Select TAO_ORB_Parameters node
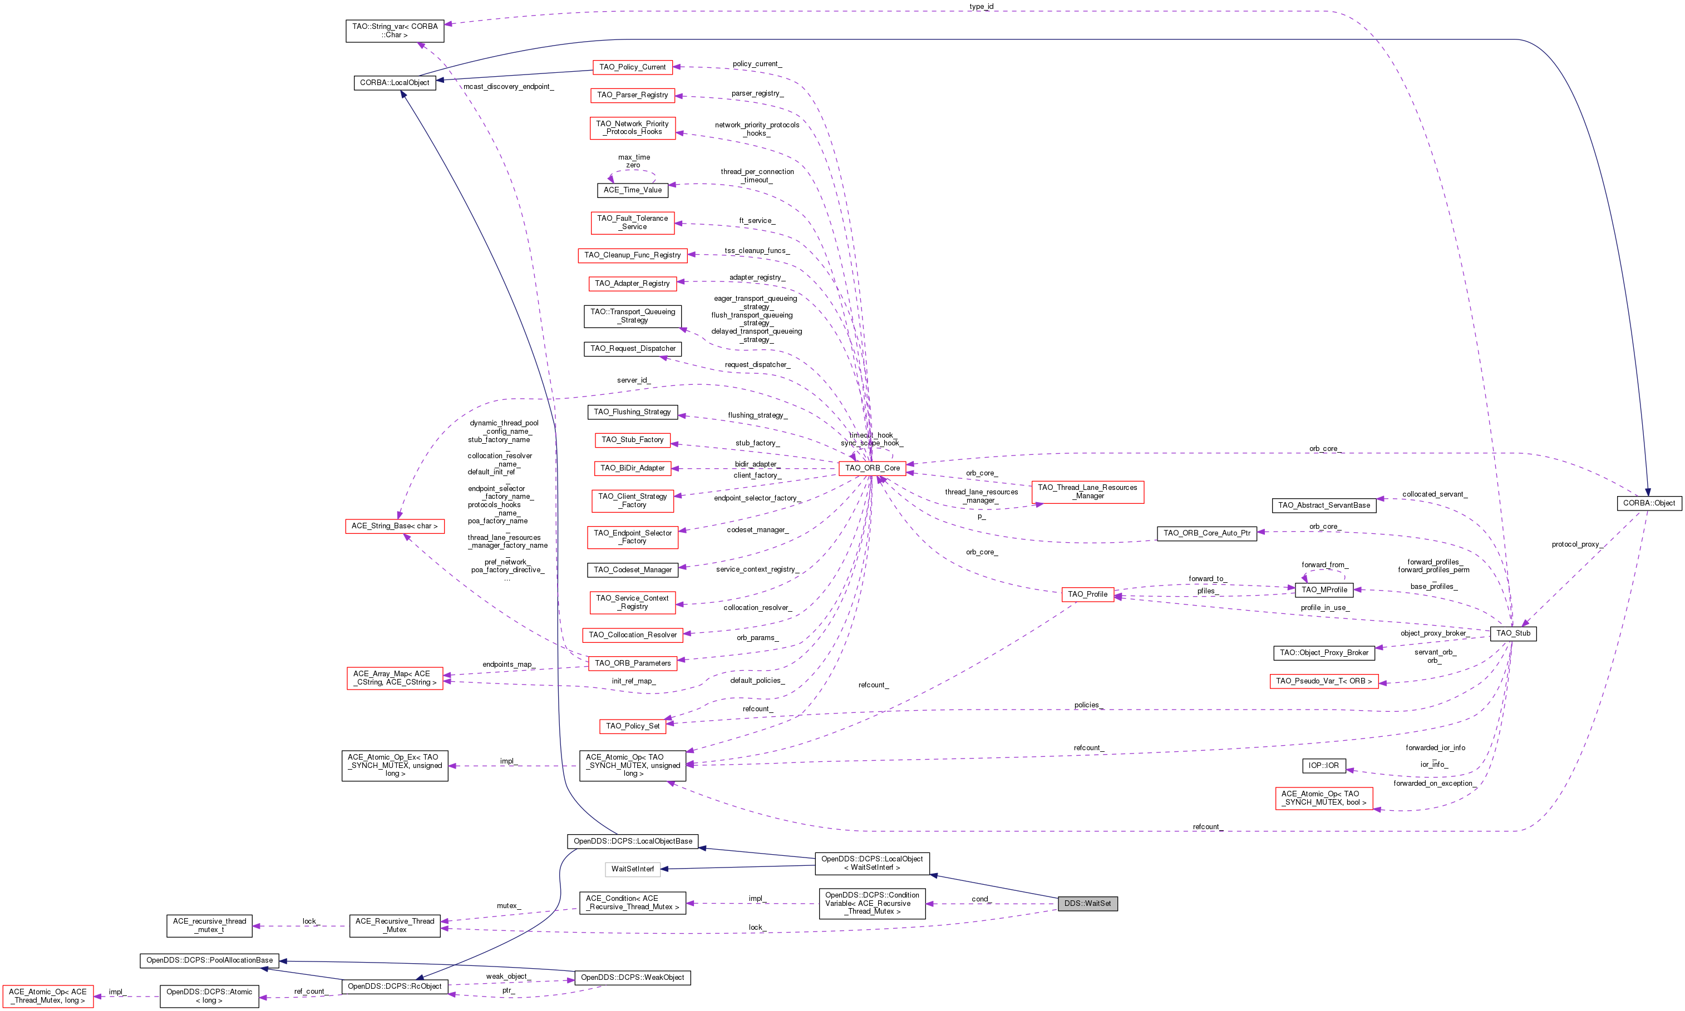Screen dimensions: 1685x1011 pos(632,663)
